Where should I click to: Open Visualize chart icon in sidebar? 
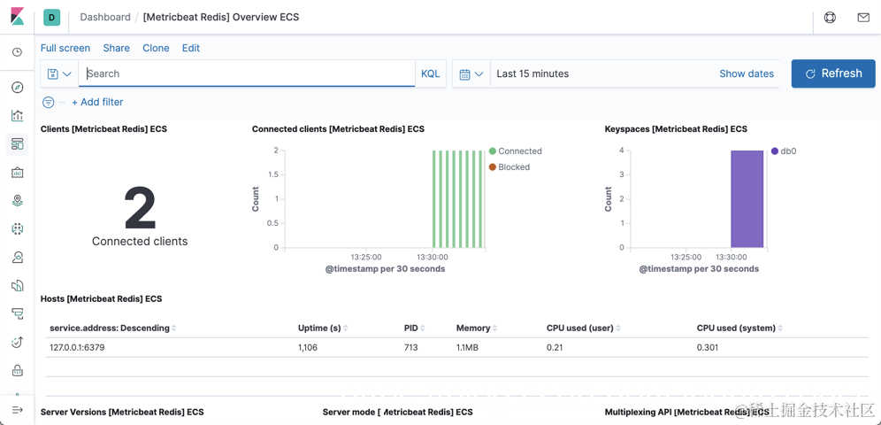(18, 116)
